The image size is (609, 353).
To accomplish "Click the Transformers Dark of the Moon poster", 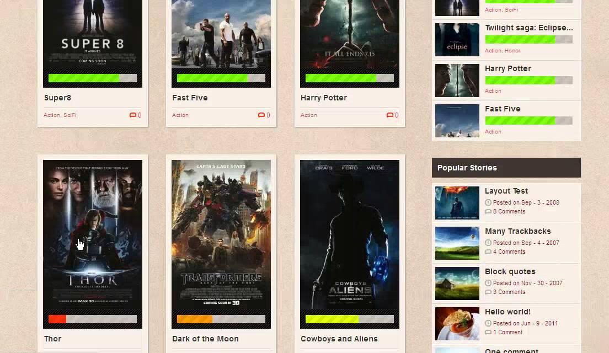I will [221, 234].
